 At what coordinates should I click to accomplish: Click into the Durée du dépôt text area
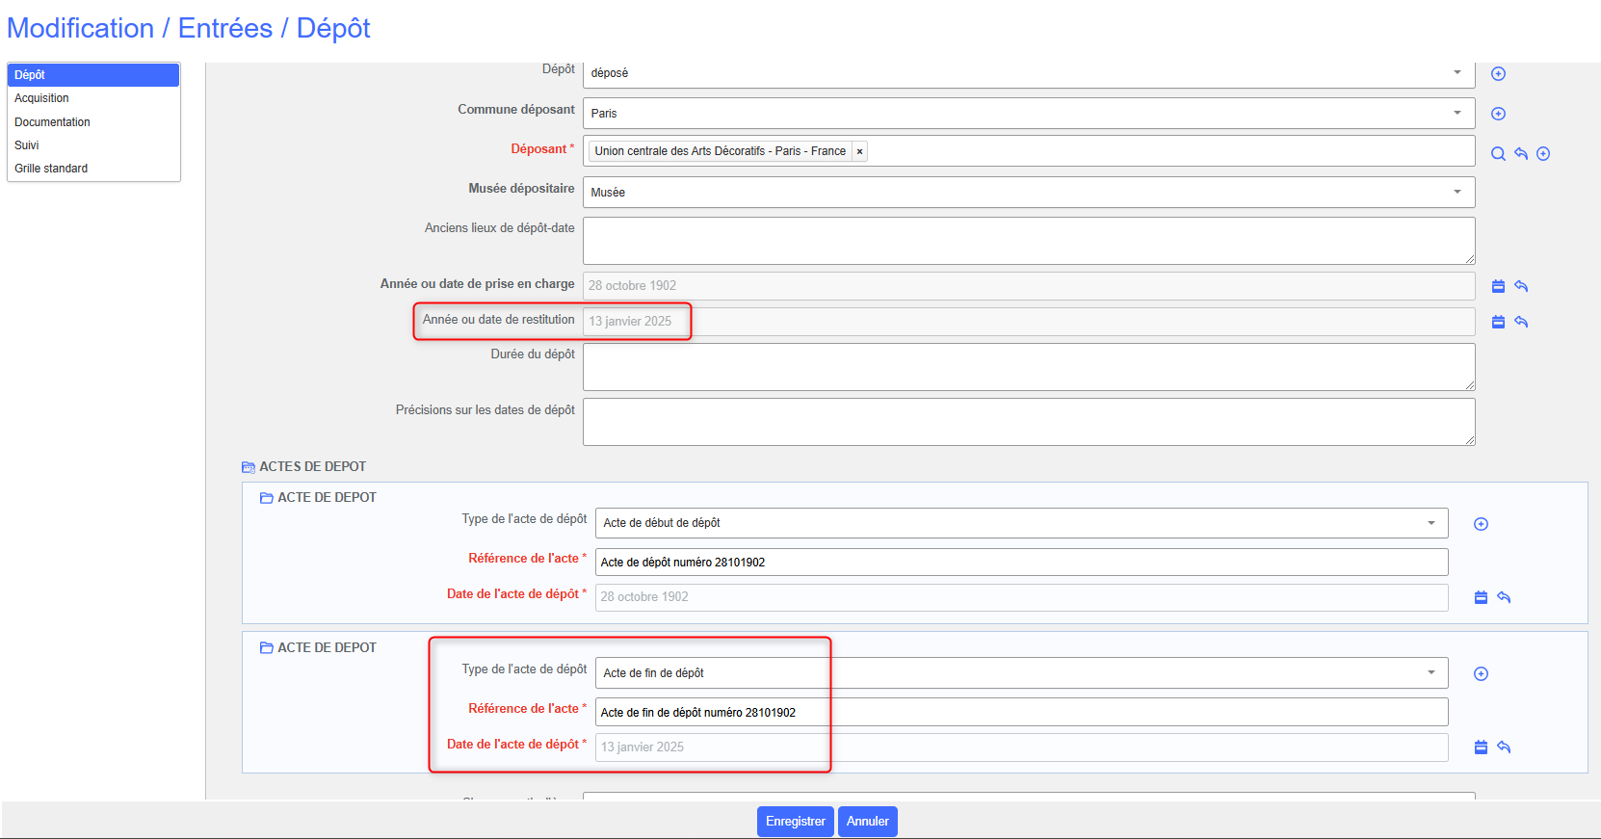(1028, 367)
